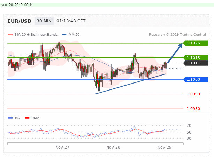Click the Nov 27 date label
This screenshot has width=214, height=158.
(x=62, y=147)
